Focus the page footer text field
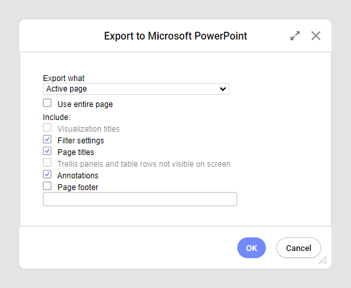 140,199
